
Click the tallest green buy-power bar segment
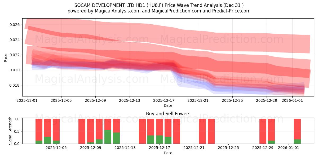point(108,137)
